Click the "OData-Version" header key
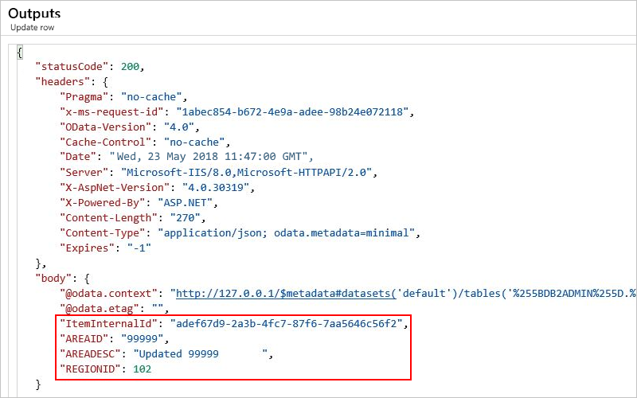This screenshot has width=637, height=398. (106, 127)
